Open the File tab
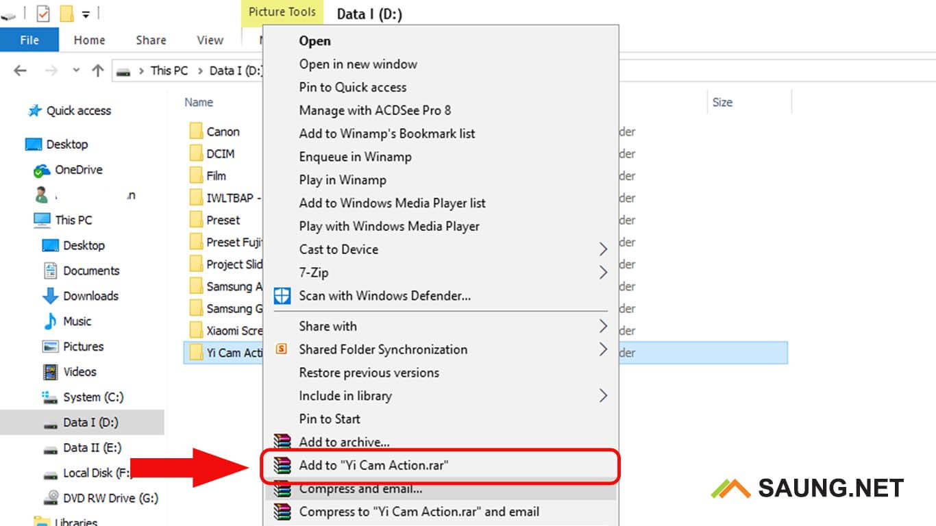936x526 pixels. tap(29, 40)
